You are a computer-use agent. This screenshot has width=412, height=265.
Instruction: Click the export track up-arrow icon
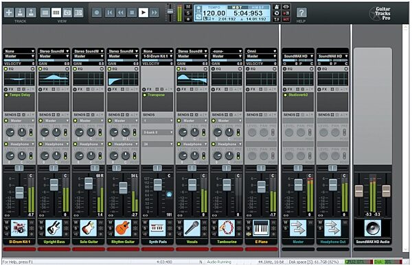(31, 12)
